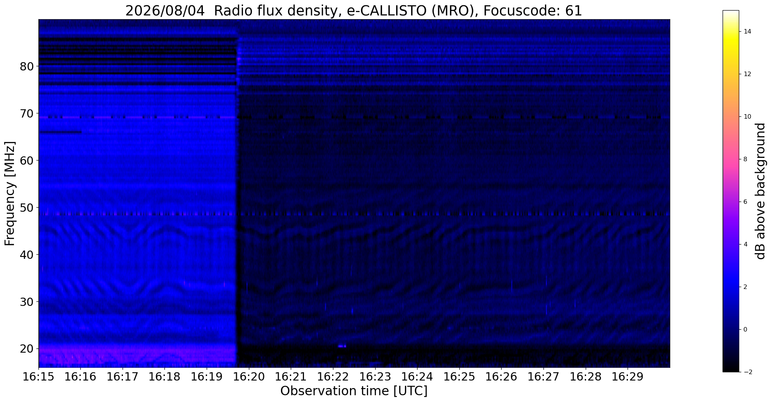Click the small bright spot near 16:22 at 20 MHz

point(342,346)
